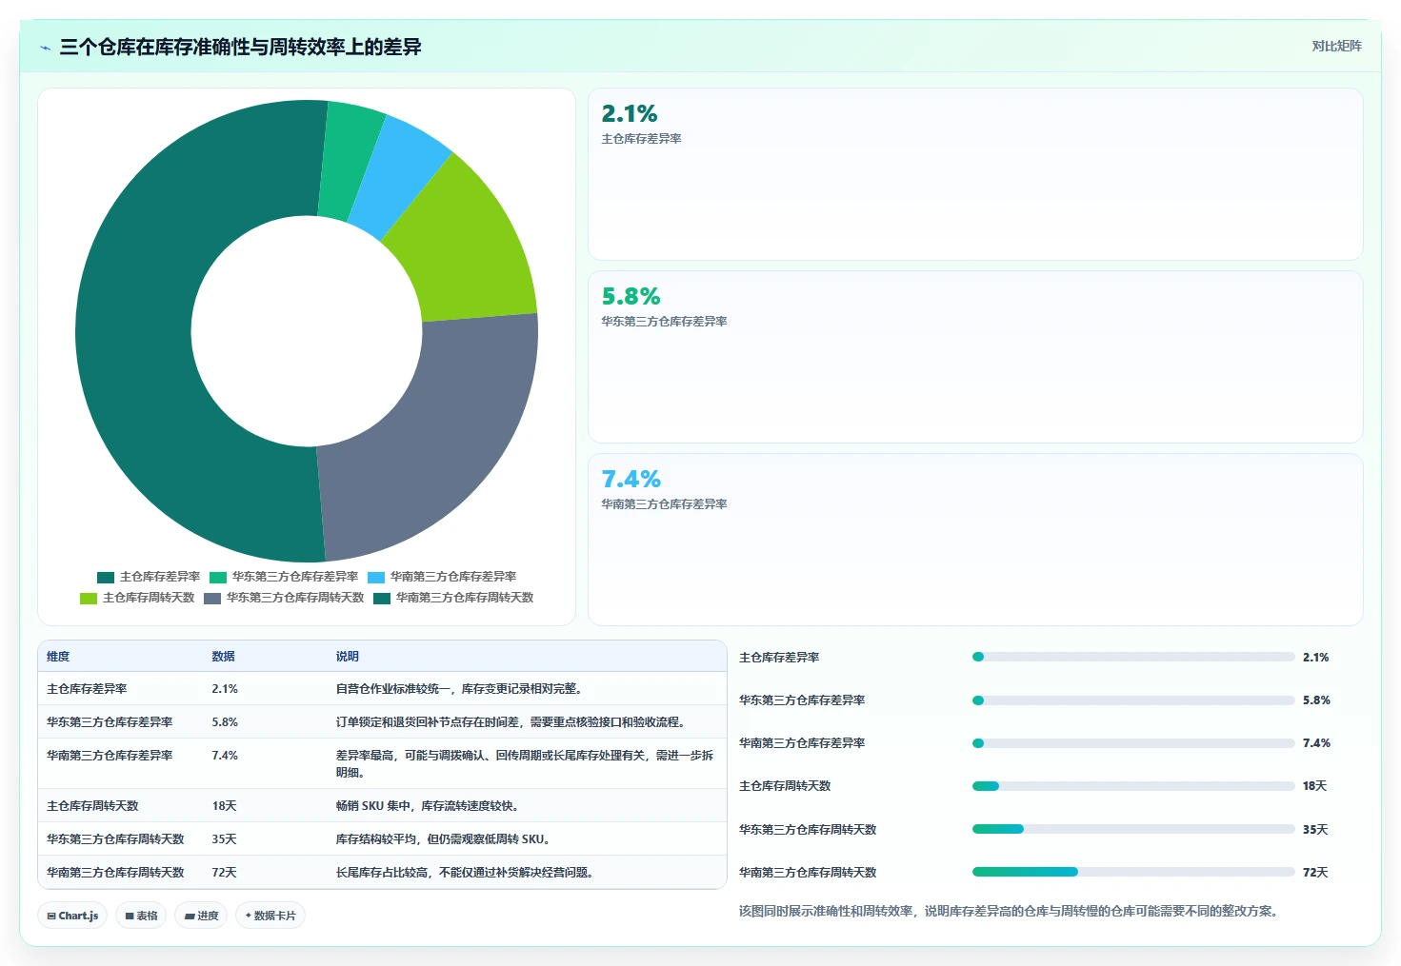Select table row 主仓库存周转天数
Screen dimensions: 1401x966
382,806
